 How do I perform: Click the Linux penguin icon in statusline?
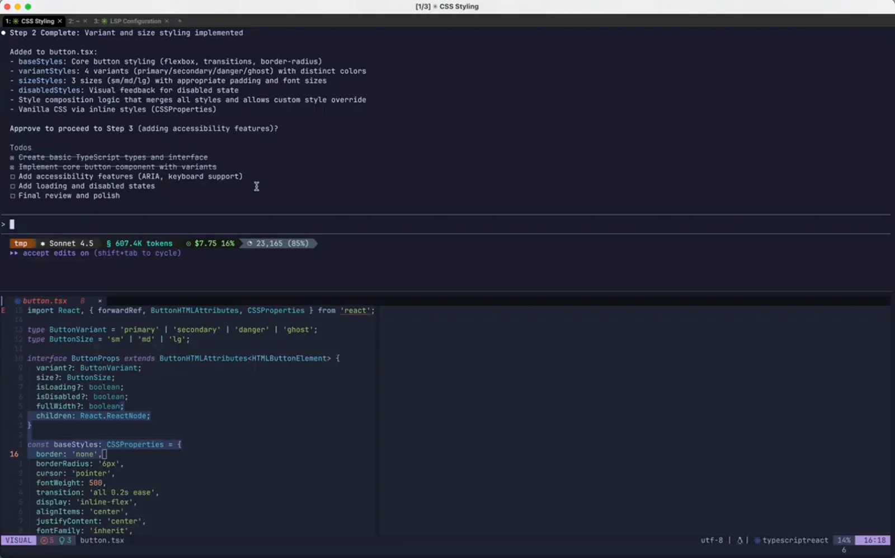click(739, 541)
